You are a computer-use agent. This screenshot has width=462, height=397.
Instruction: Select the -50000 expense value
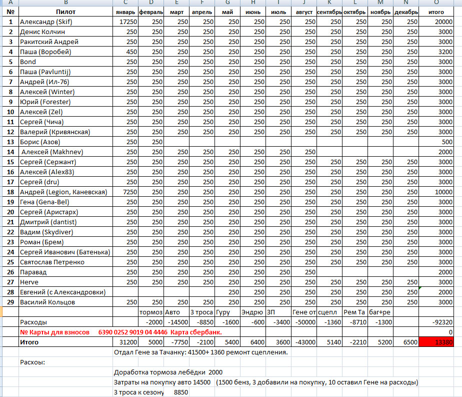point(304,322)
